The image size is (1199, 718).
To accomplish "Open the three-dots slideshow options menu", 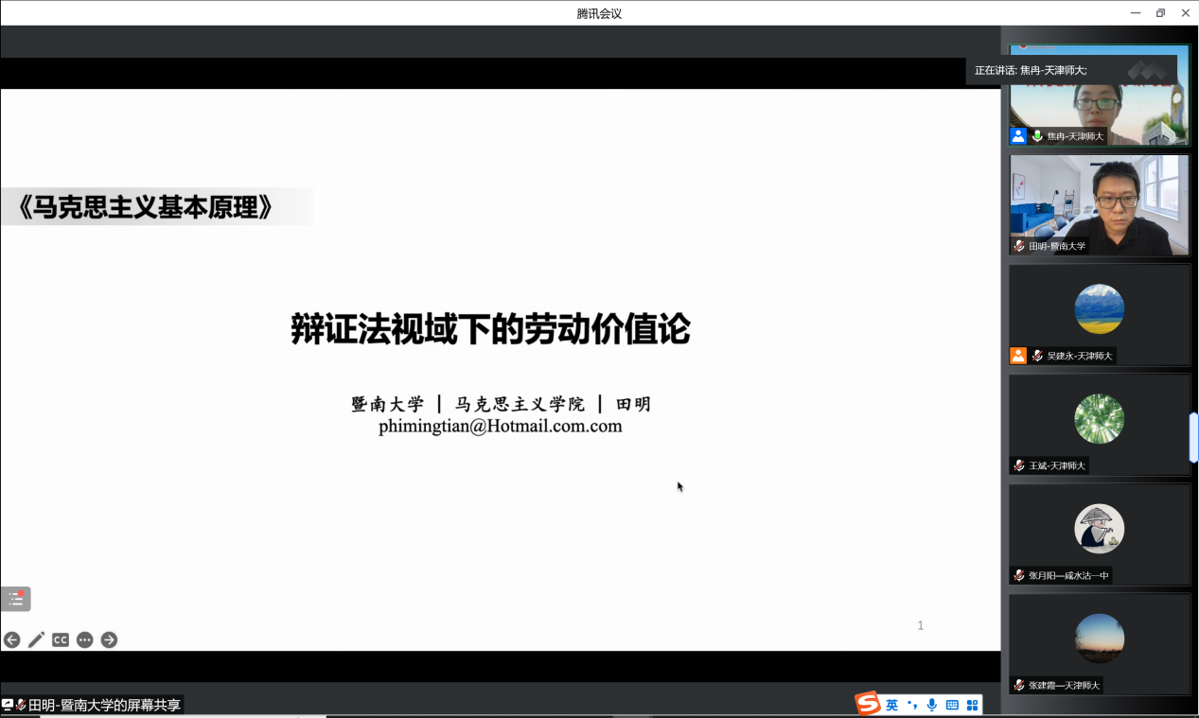I will [x=85, y=639].
